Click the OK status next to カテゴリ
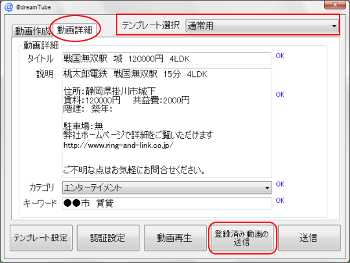The image size is (350, 263). coord(280,184)
